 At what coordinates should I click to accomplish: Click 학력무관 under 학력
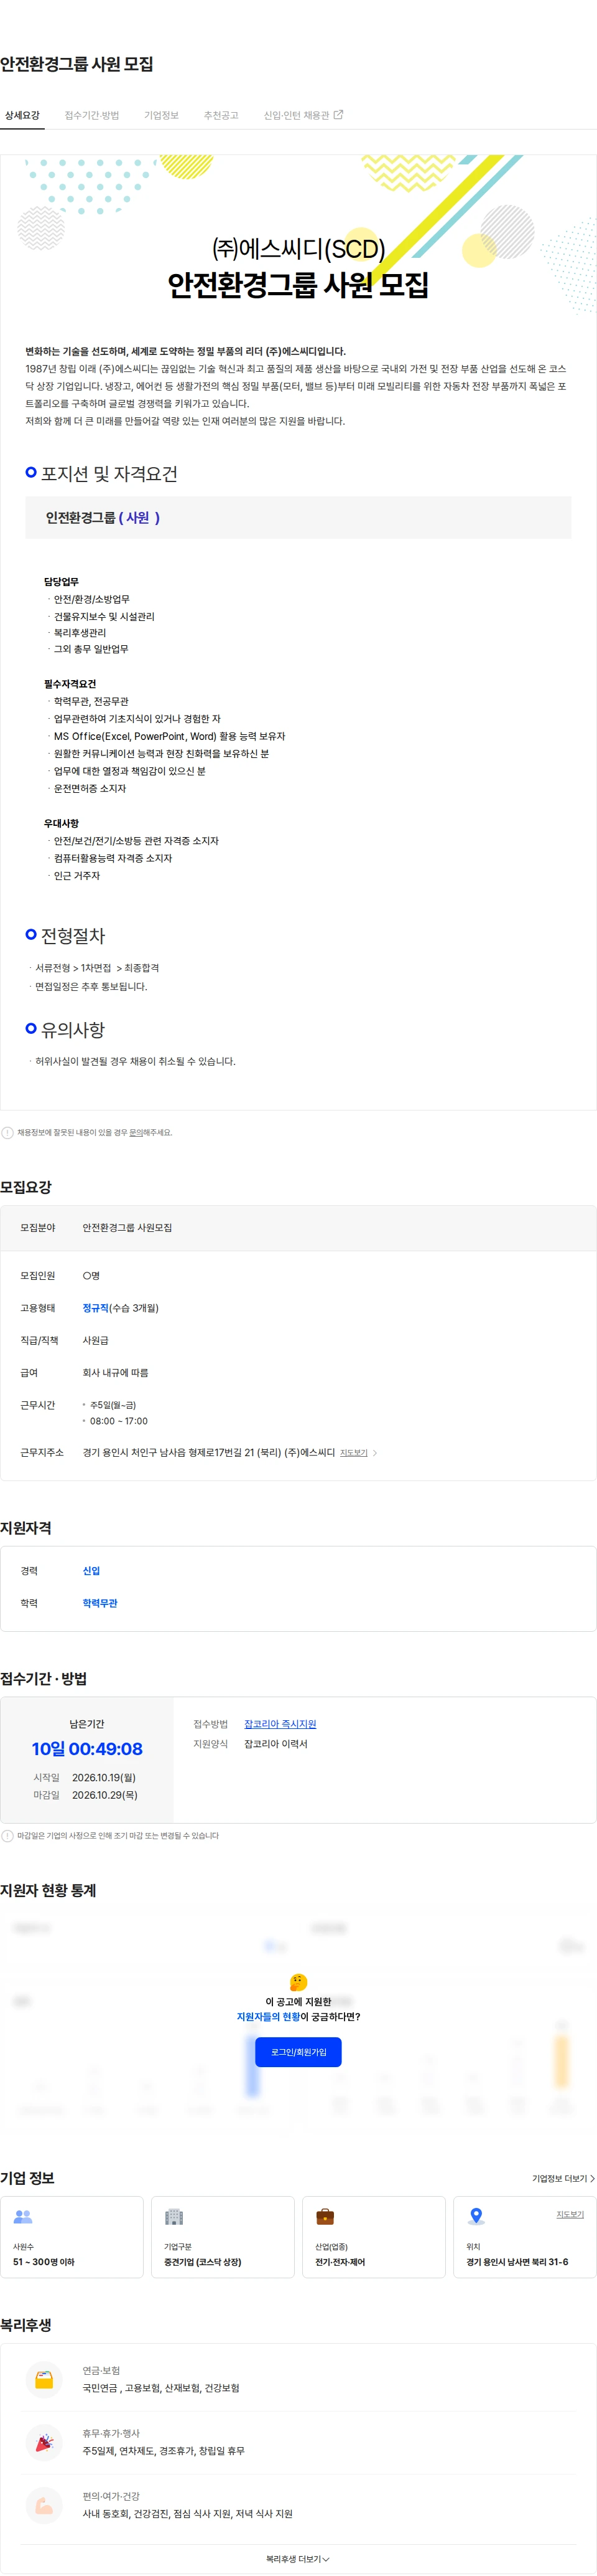click(100, 1602)
